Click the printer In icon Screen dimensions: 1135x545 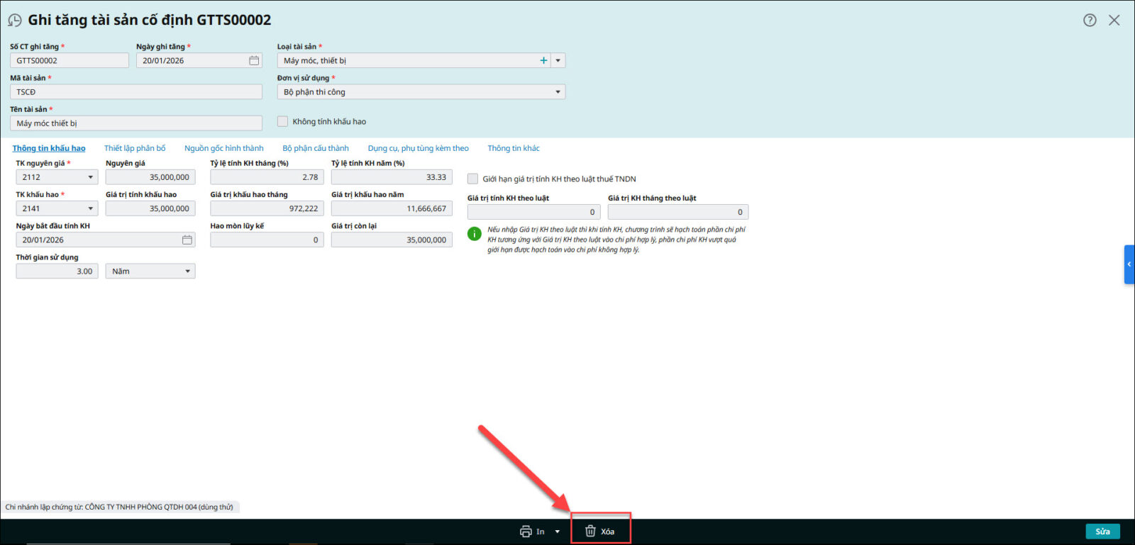pyautogui.click(x=526, y=532)
